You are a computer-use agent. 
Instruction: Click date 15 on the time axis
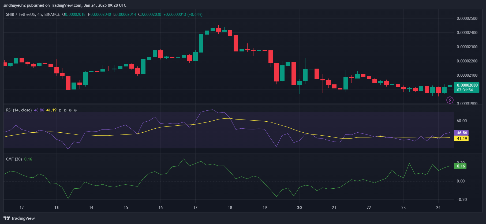click(x=126, y=208)
